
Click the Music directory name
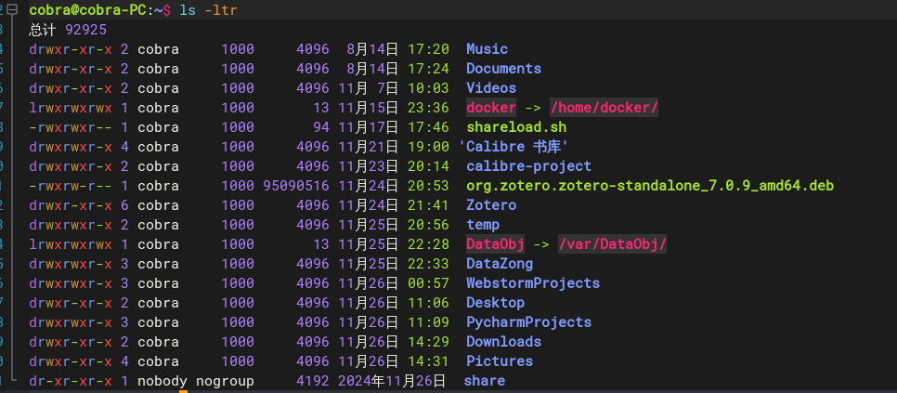point(487,49)
